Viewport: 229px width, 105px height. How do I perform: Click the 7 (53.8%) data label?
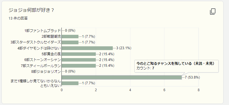click(192, 77)
